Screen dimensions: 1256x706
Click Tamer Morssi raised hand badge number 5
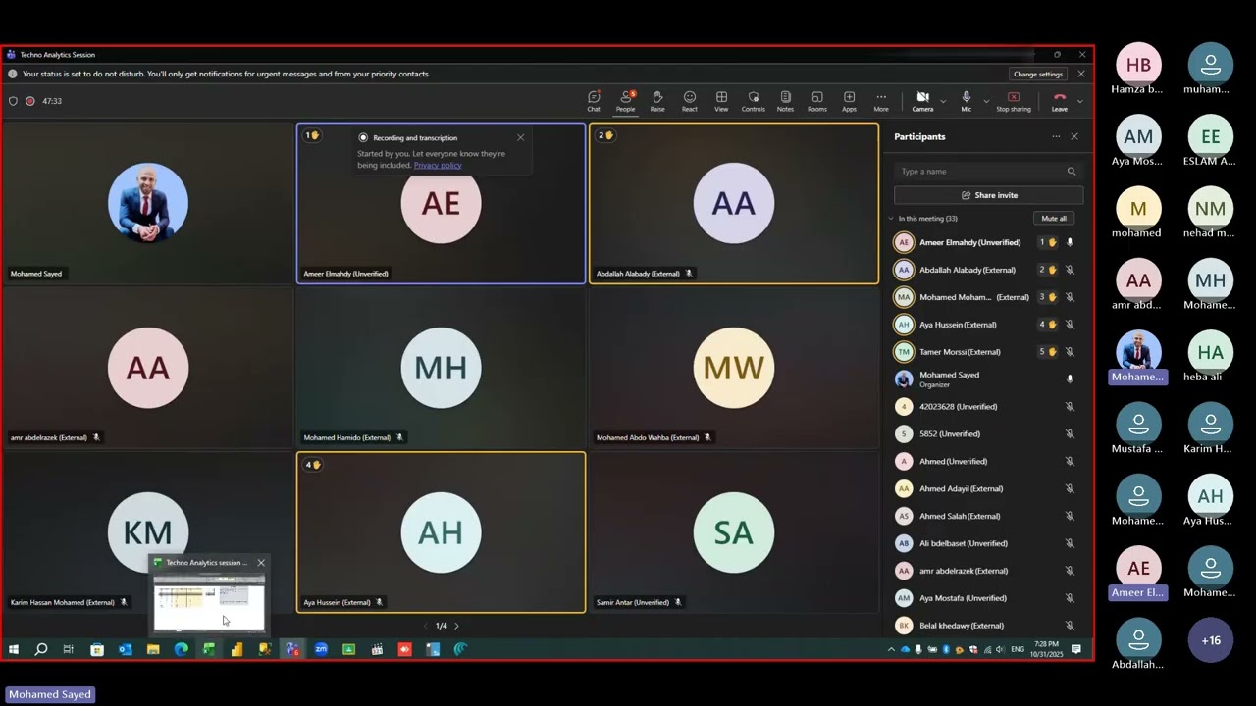pos(1048,352)
